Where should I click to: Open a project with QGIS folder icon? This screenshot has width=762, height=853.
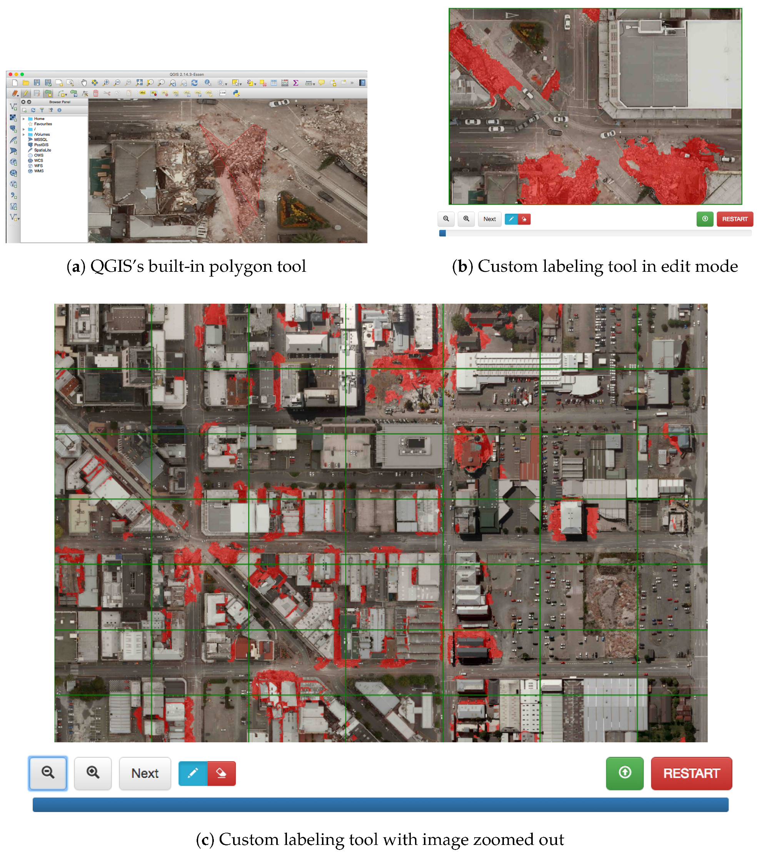click(x=25, y=82)
